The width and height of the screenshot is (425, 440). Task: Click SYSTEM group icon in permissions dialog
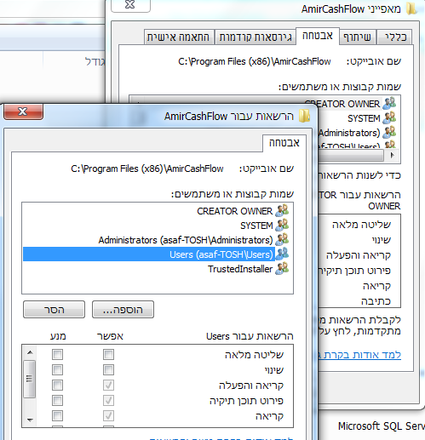[282, 225]
